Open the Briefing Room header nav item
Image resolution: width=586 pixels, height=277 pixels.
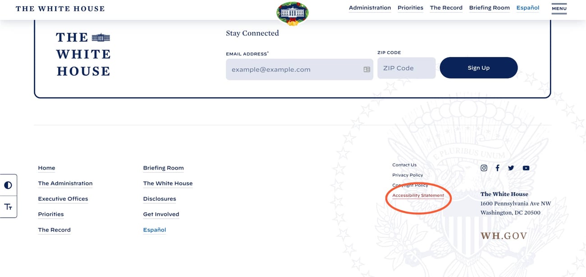coord(489,8)
